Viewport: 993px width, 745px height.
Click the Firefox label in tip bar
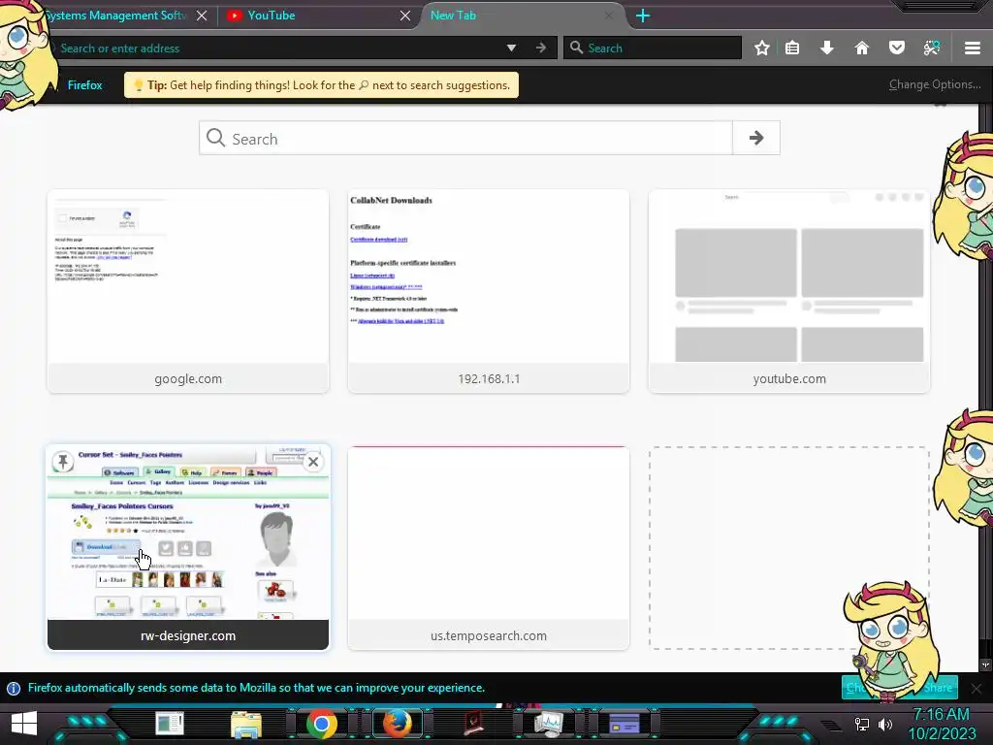coord(85,85)
